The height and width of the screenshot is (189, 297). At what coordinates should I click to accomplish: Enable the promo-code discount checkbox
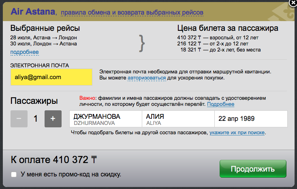(14, 174)
